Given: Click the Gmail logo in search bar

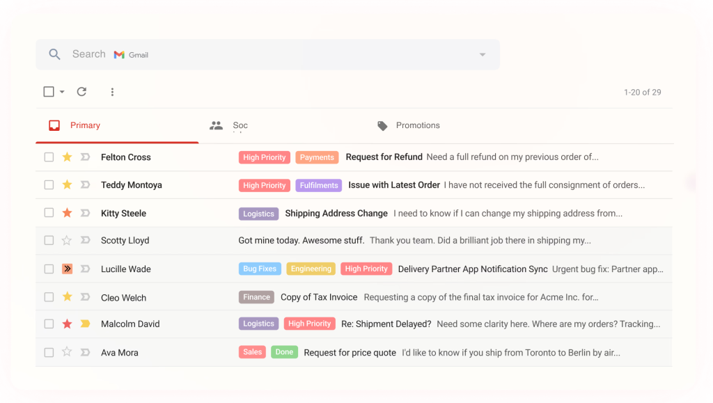Looking at the screenshot, I should (x=119, y=54).
